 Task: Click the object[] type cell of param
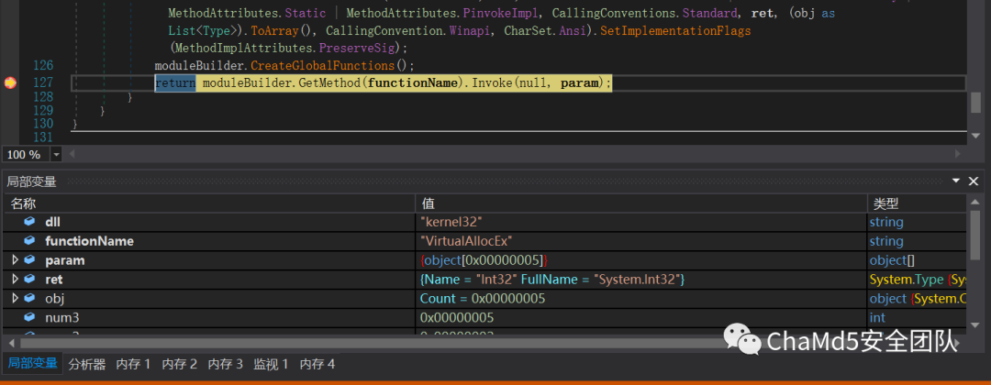(892, 260)
